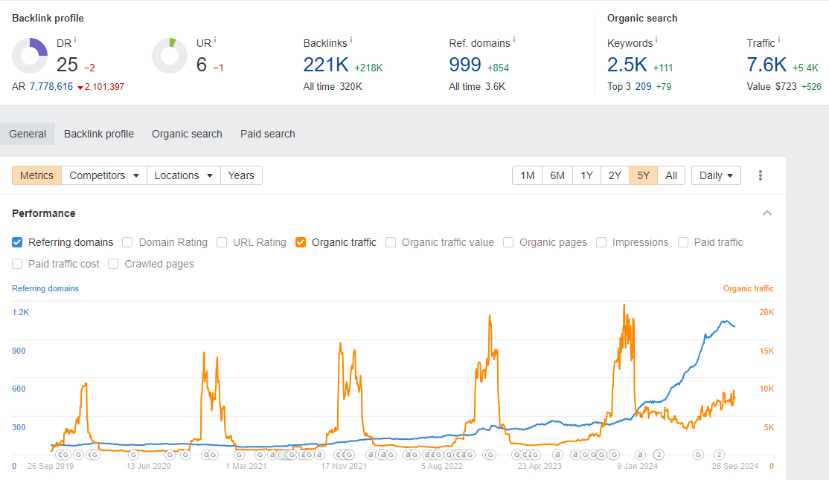This screenshot has width=829, height=480.
Task: Click the Google update marker near 13 Jun 2020
Action: 134,454
